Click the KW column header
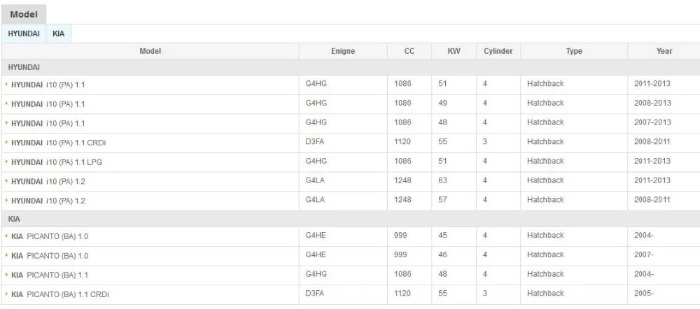This screenshot has height=309, width=700. 454,51
